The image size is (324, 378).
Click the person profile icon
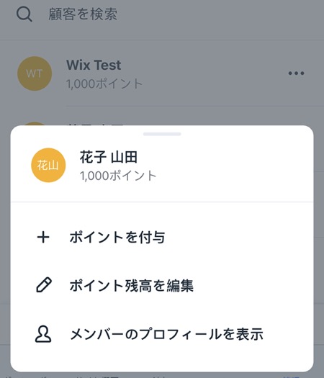[x=43, y=334]
